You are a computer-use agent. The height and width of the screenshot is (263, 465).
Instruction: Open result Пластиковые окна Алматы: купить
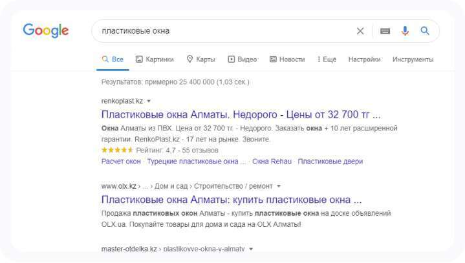click(x=232, y=200)
